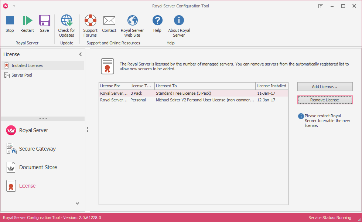
Task: Click the Secure Gateway icon in navigation
Action: pos(11,148)
